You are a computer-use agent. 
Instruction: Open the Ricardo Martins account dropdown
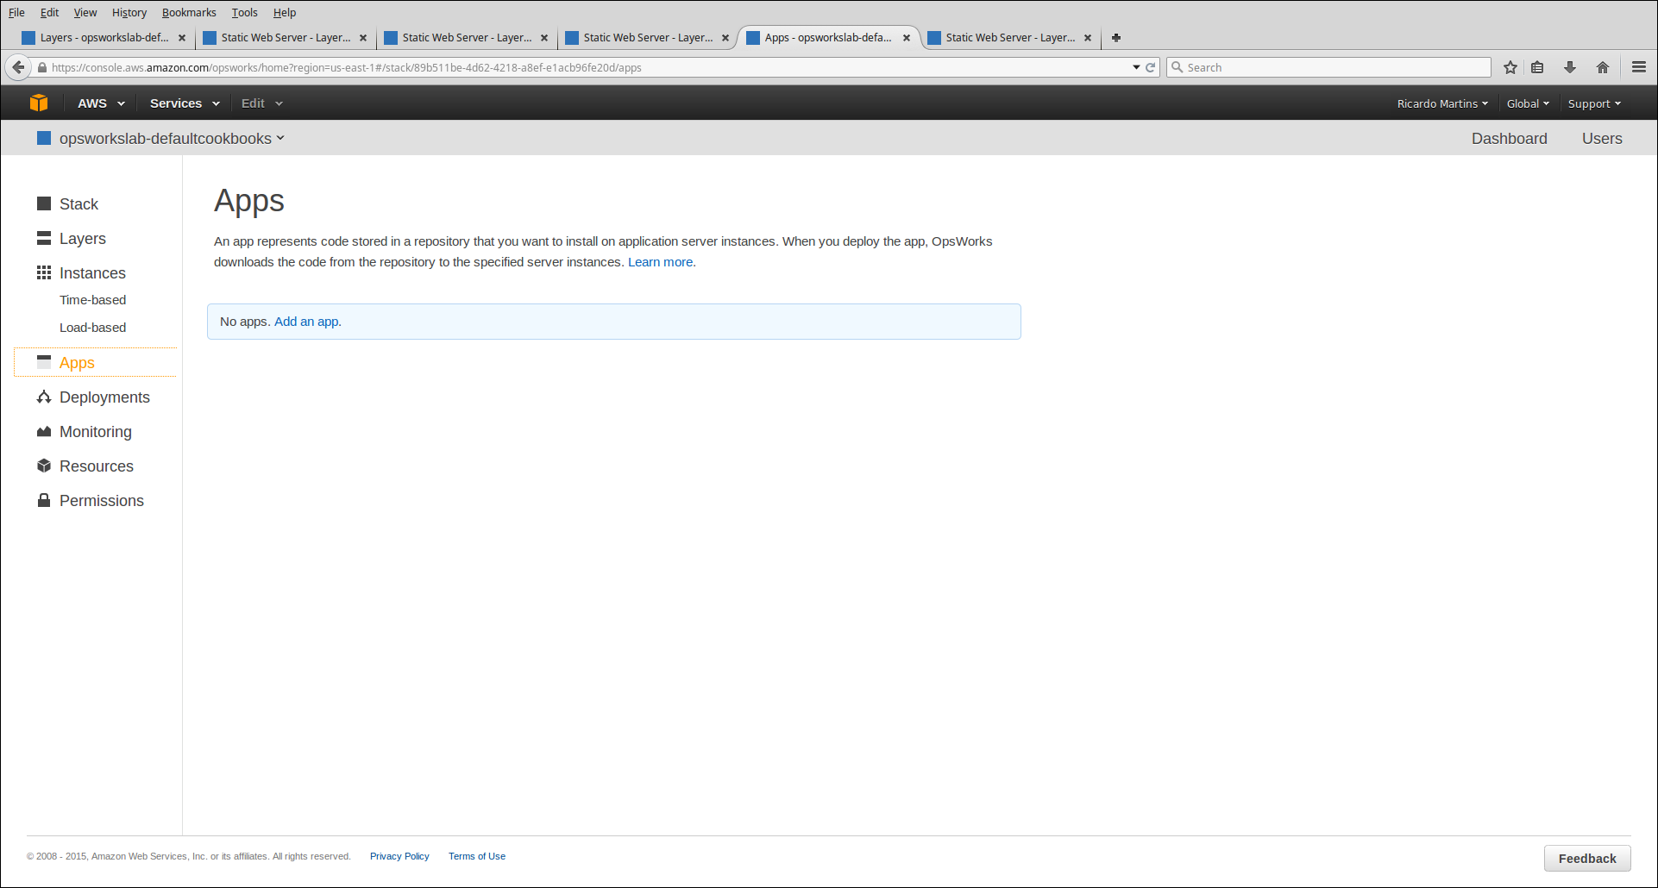(x=1441, y=103)
